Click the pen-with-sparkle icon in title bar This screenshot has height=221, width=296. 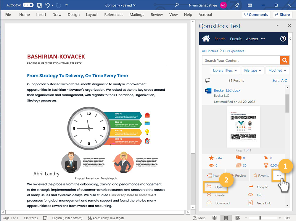237,5
